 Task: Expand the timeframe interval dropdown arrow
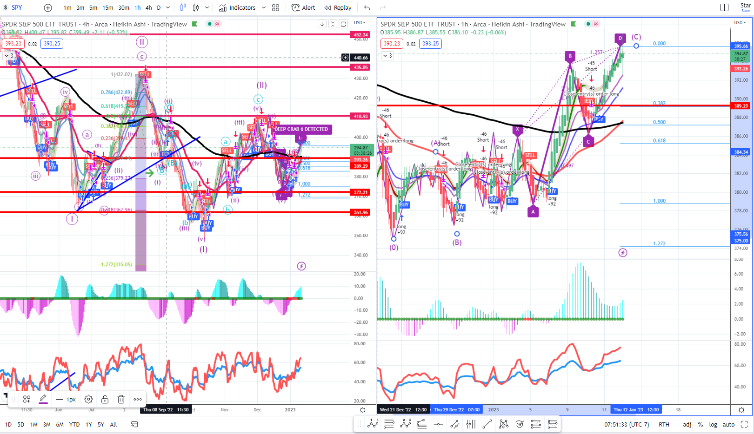pyautogui.click(x=168, y=7)
